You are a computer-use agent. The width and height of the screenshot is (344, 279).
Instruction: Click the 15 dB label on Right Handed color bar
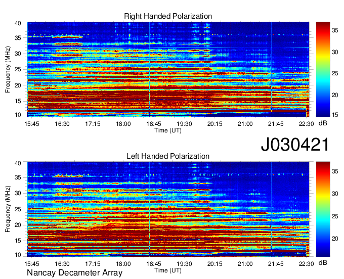point(335,114)
